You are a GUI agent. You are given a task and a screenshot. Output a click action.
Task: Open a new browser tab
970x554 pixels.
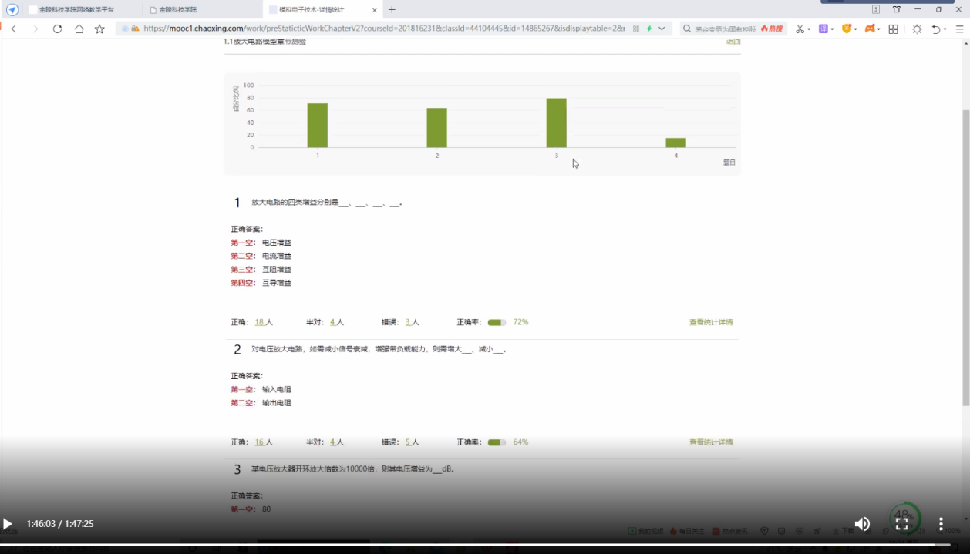pyautogui.click(x=392, y=9)
